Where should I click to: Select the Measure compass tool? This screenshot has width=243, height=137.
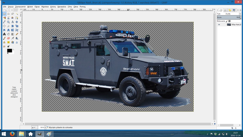pos(13,22)
